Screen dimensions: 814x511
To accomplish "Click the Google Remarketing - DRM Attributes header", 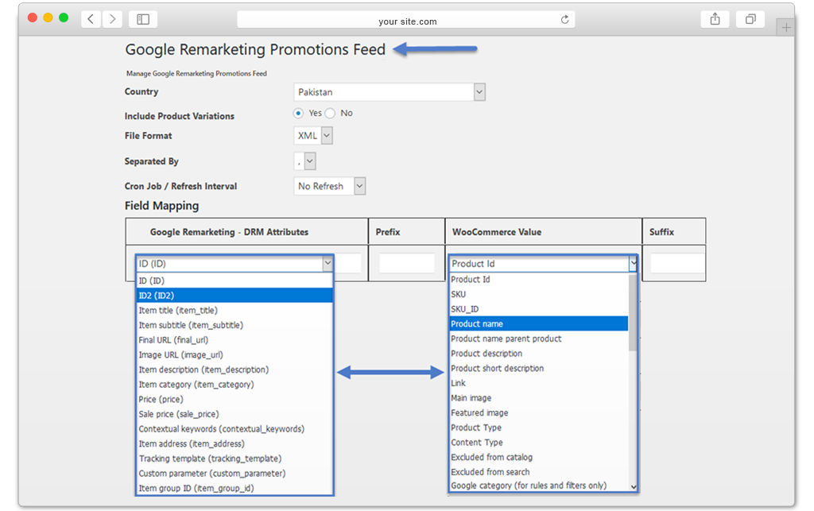I will [229, 232].
